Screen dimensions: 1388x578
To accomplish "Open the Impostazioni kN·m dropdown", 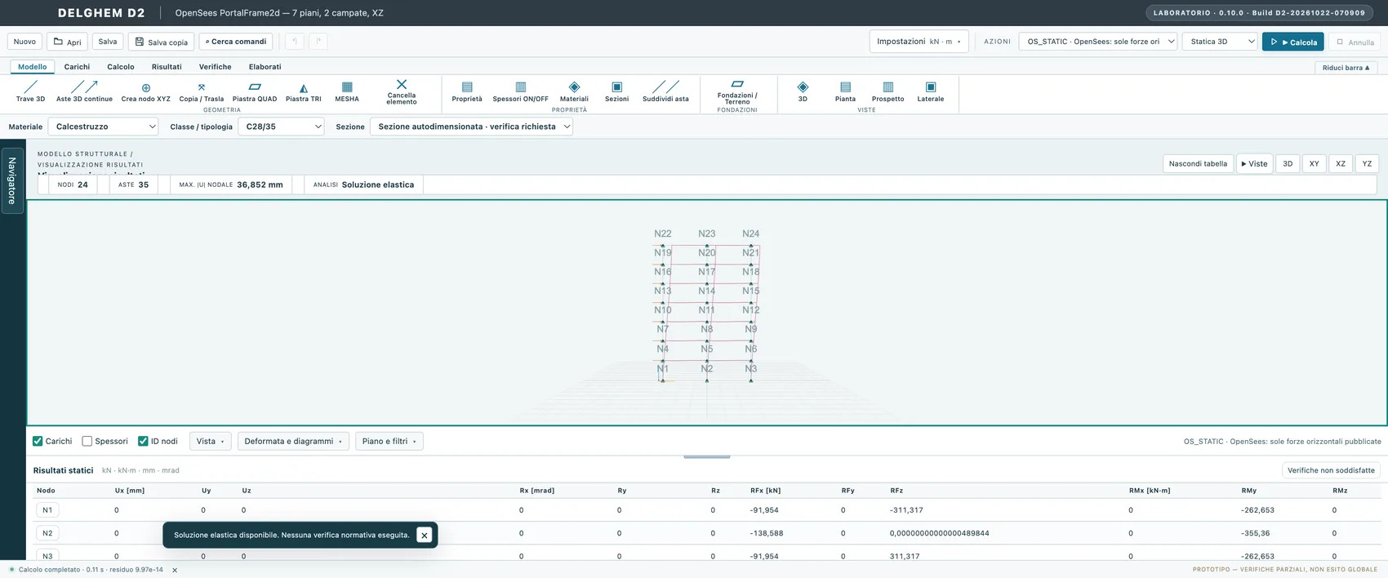I will point(919,42).
